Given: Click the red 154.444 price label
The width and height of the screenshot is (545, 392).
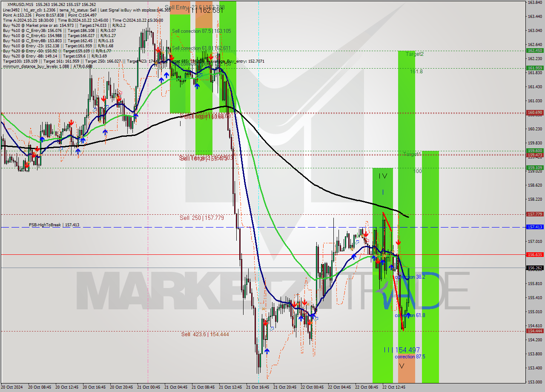Looking at the screenshot, I should tap(535, 331).
